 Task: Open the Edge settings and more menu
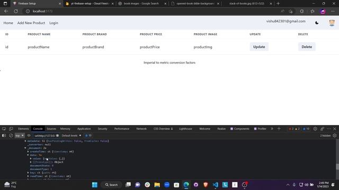333,11
